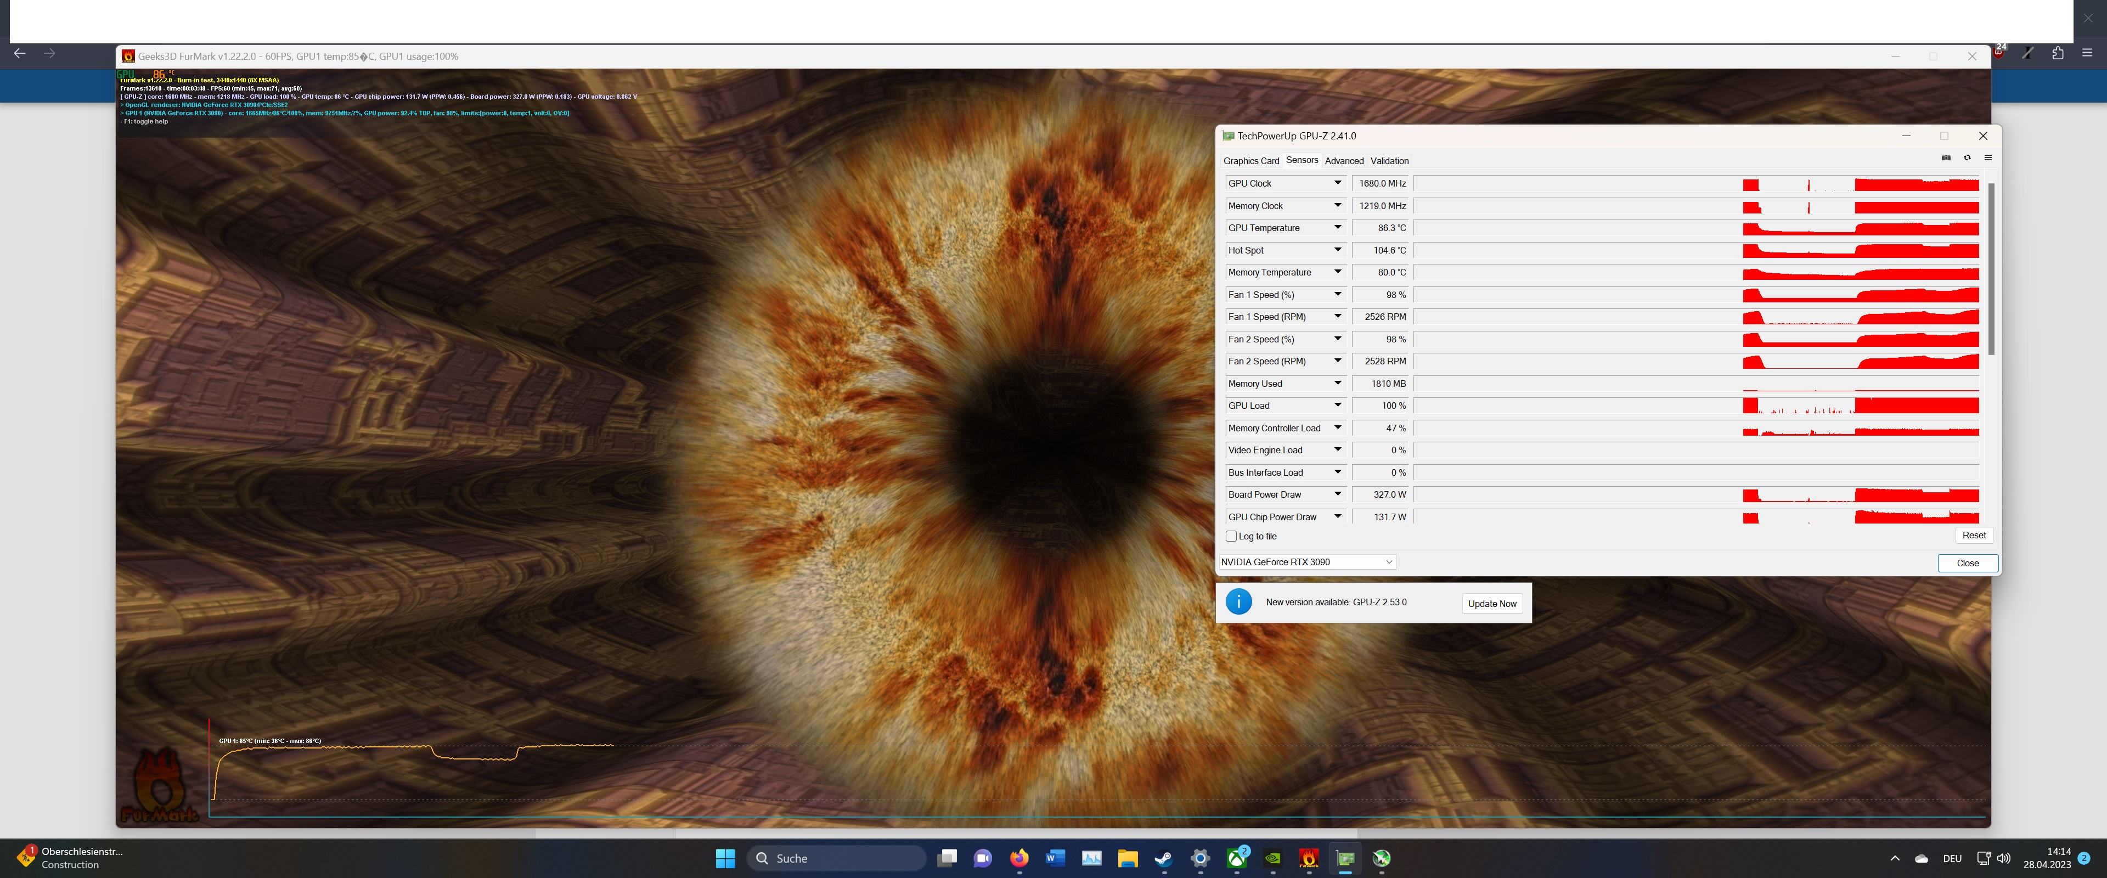2107x878 pixels.
Task: Click the DEU language indicator
Action: [x=1952, y=858]
